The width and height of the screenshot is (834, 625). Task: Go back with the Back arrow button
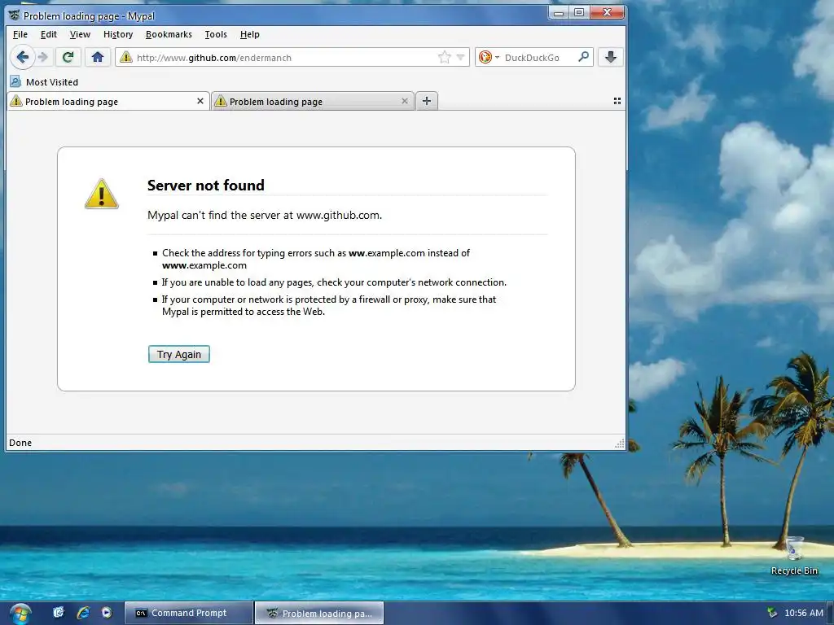click(22, 58)
